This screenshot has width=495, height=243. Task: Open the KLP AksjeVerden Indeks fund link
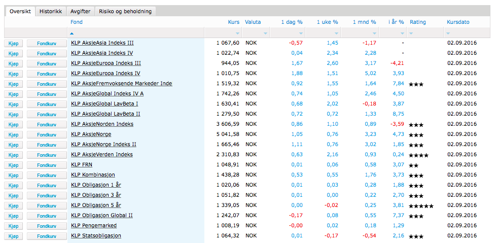click(102, 154)
